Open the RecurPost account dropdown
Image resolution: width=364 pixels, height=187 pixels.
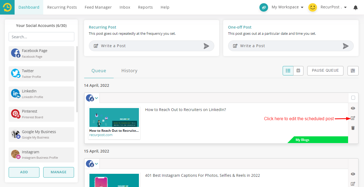(x=334, y=7)
